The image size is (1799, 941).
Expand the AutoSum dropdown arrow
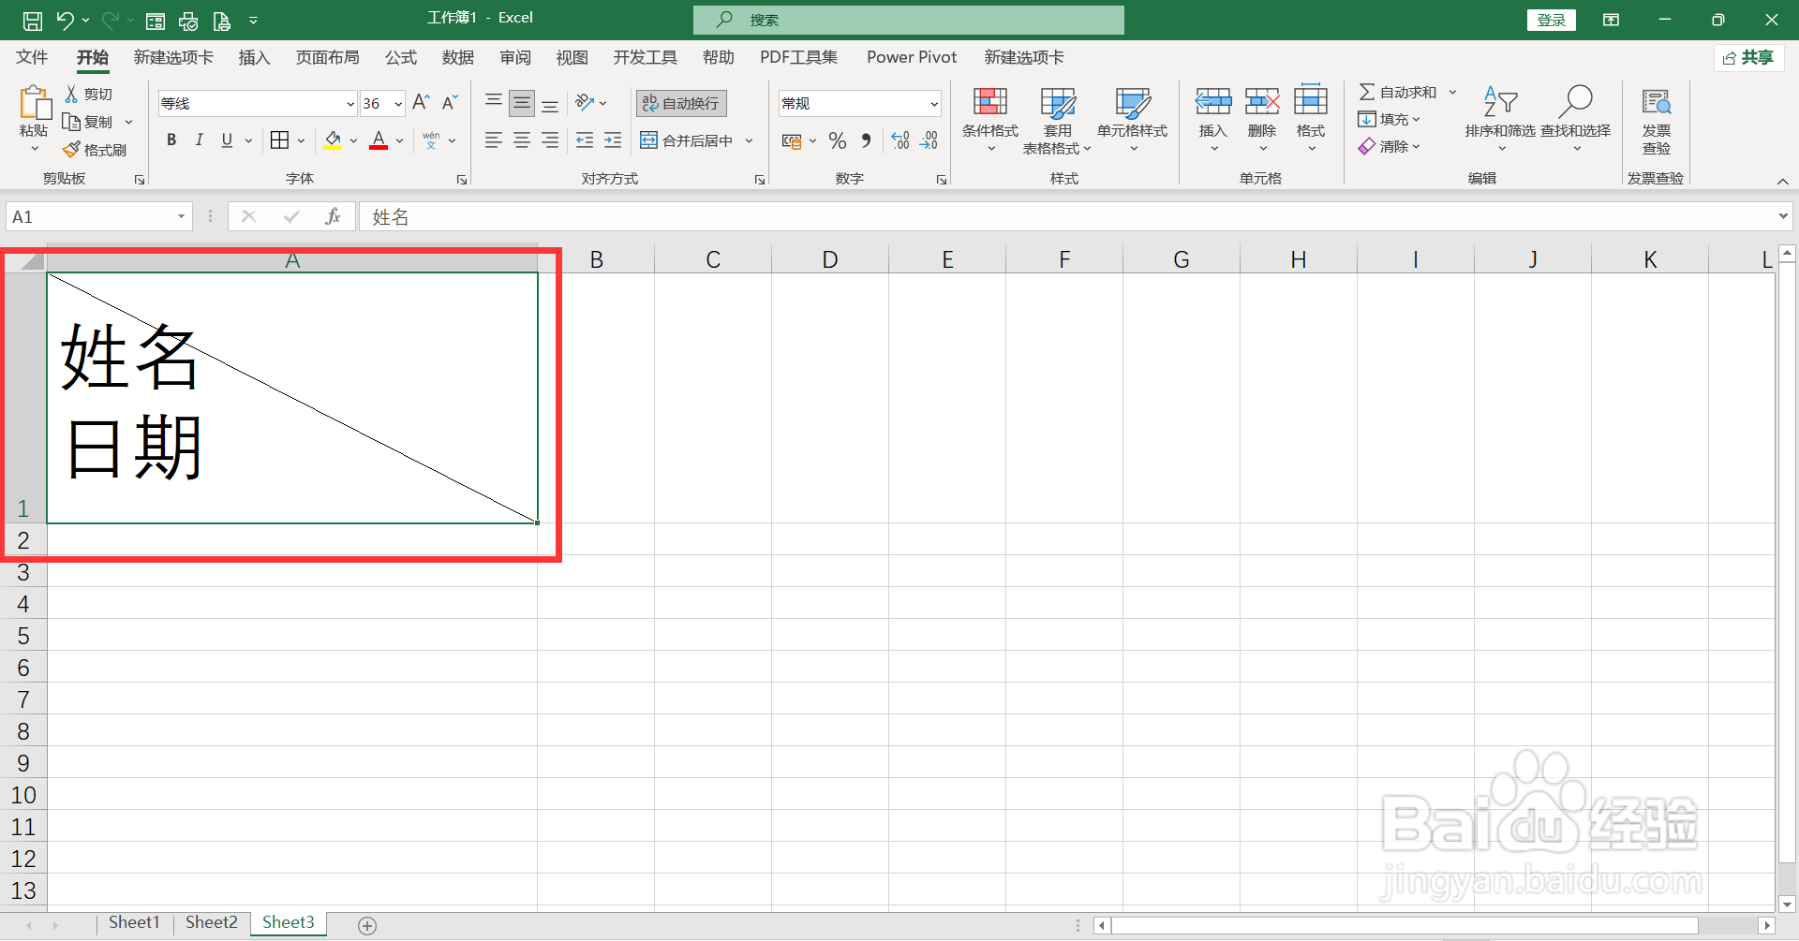tap(1452, 92)
